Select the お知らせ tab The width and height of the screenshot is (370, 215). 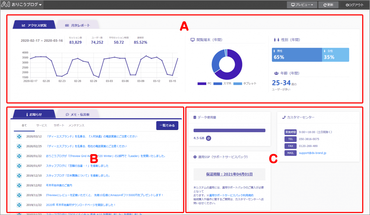[34, 114]
